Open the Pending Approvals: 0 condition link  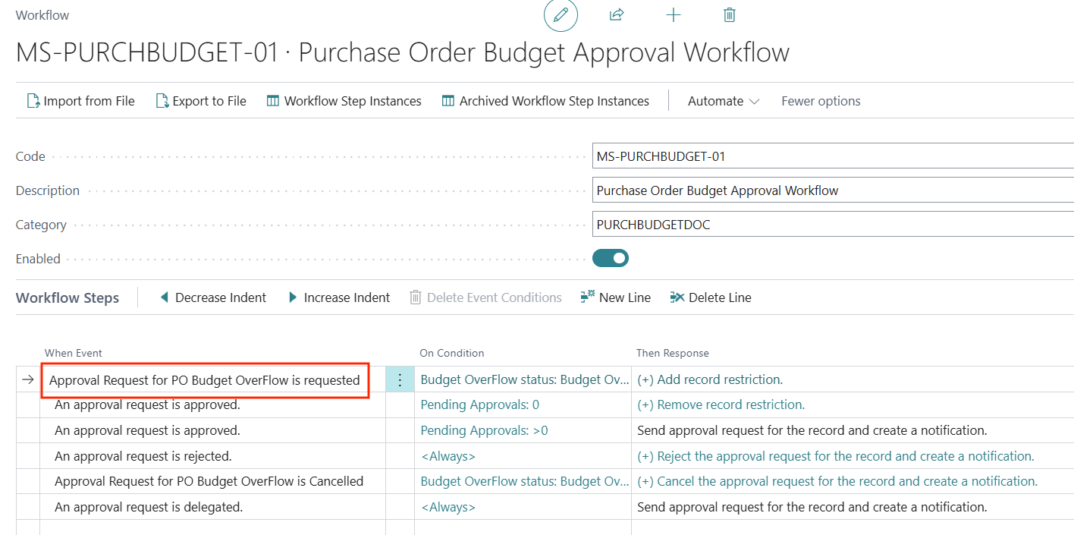coord(480,405)
